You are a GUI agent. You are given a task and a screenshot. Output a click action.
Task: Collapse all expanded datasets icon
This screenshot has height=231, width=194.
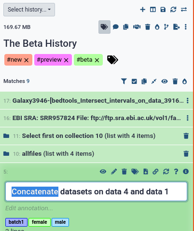pos(154,82)
